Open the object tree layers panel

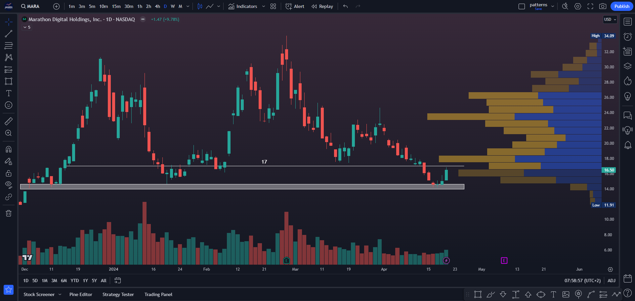pos(627,66)
